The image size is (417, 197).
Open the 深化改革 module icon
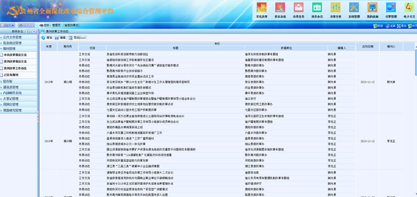pyautogui.click(x=262, y=7)
